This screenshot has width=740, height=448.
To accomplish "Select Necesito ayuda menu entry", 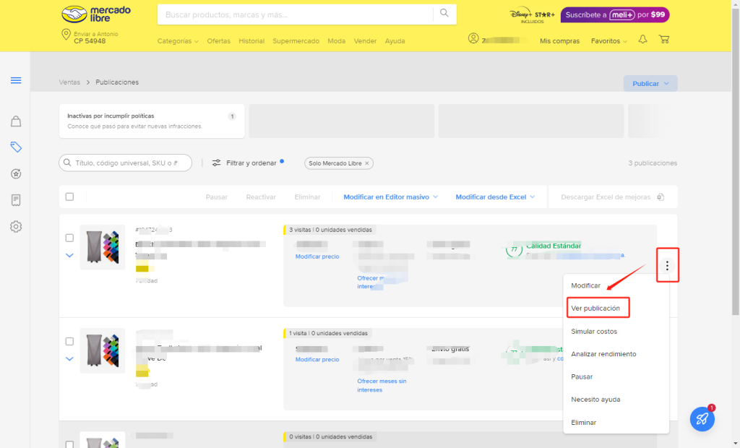I will pos(595,400).
